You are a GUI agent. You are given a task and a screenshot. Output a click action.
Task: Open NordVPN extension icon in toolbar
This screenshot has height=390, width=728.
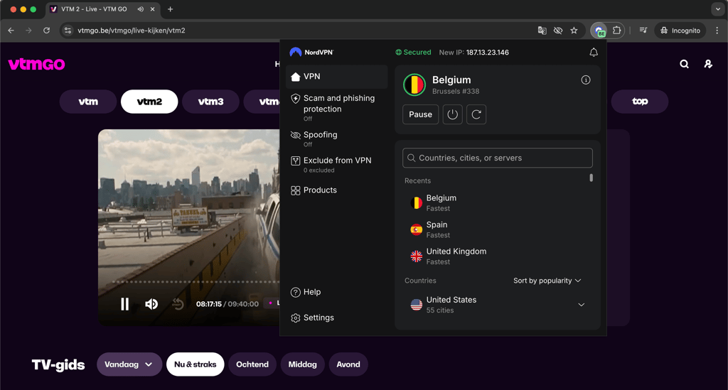click(x=599, y=31)
